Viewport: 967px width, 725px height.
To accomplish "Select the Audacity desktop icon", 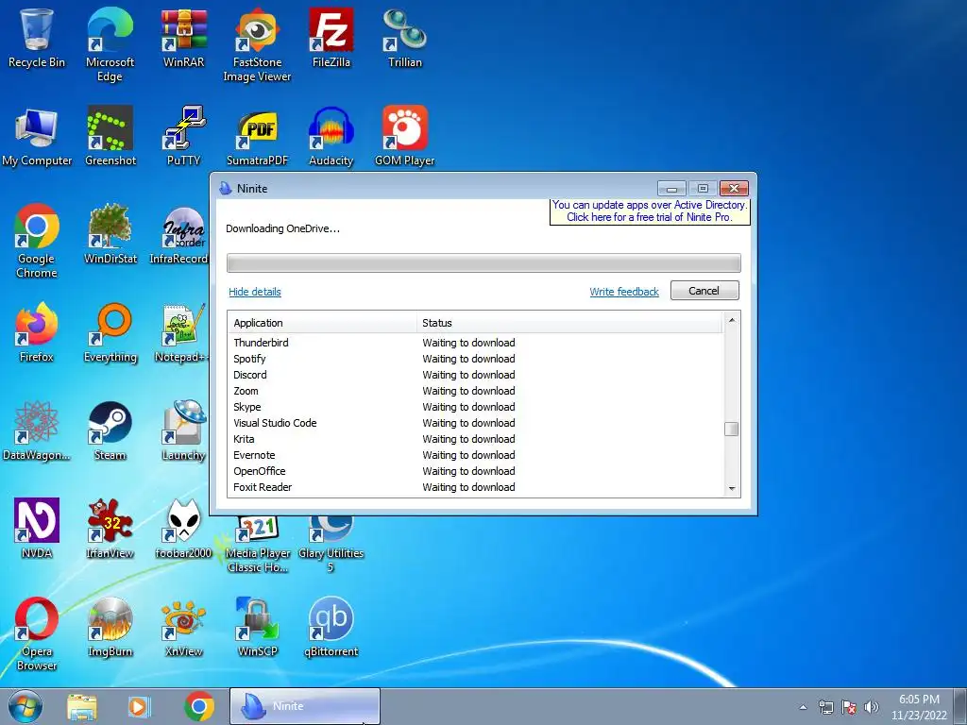I will pyautogui.click(x=331, y=136).
